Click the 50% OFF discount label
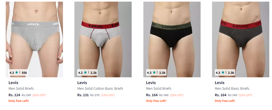The image size is (272, 110). pos(39,95)
